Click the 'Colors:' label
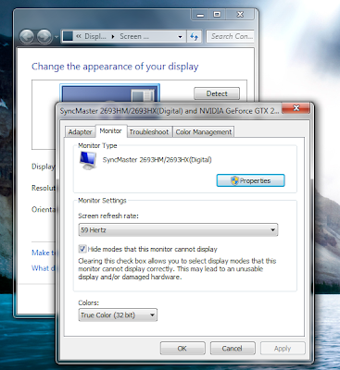 89,302
